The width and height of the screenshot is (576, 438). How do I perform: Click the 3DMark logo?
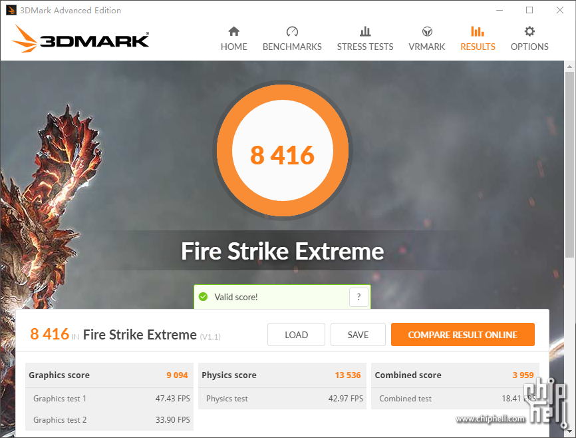point(80,39)
